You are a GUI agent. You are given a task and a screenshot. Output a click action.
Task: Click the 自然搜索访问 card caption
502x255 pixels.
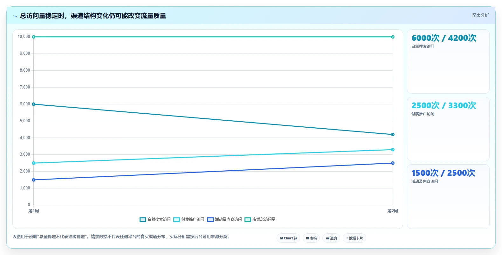[x=423, y=46]
